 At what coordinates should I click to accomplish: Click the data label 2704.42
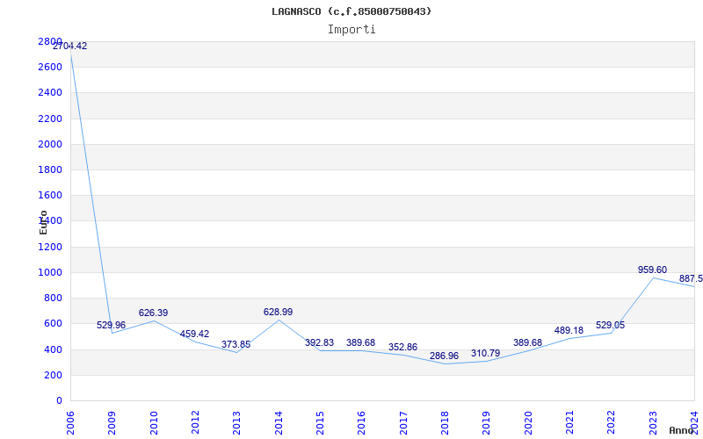pos(70,46)
